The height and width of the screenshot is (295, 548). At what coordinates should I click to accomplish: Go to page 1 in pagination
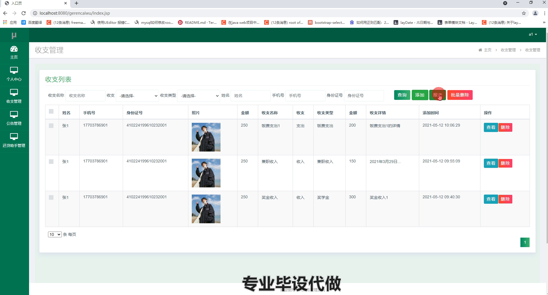[x=525, y=242]
